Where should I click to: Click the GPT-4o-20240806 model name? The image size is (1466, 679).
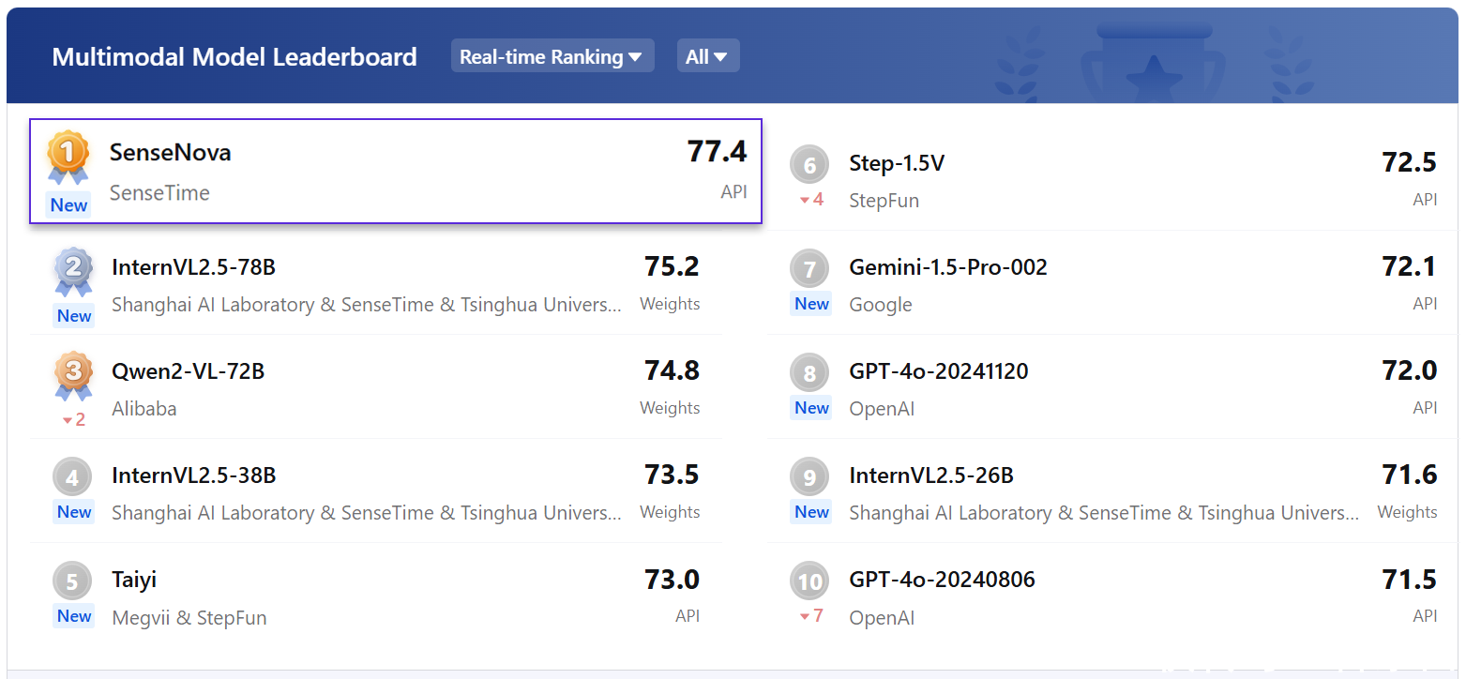[942, 580]
